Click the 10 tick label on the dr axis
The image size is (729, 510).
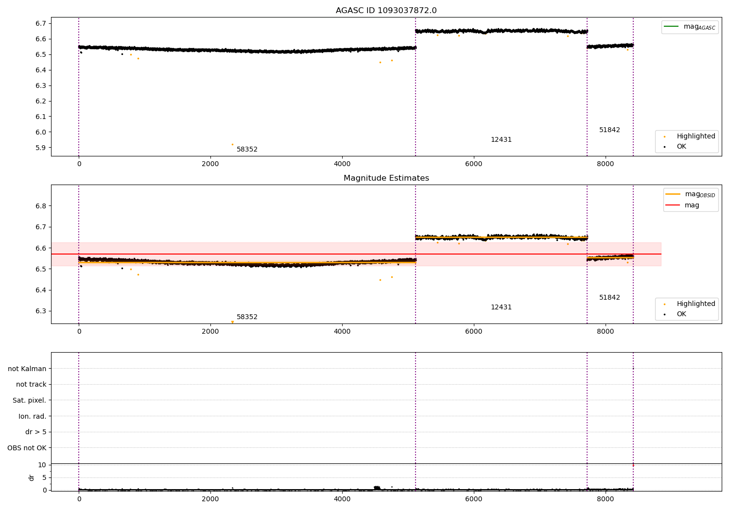pos(42,465)
